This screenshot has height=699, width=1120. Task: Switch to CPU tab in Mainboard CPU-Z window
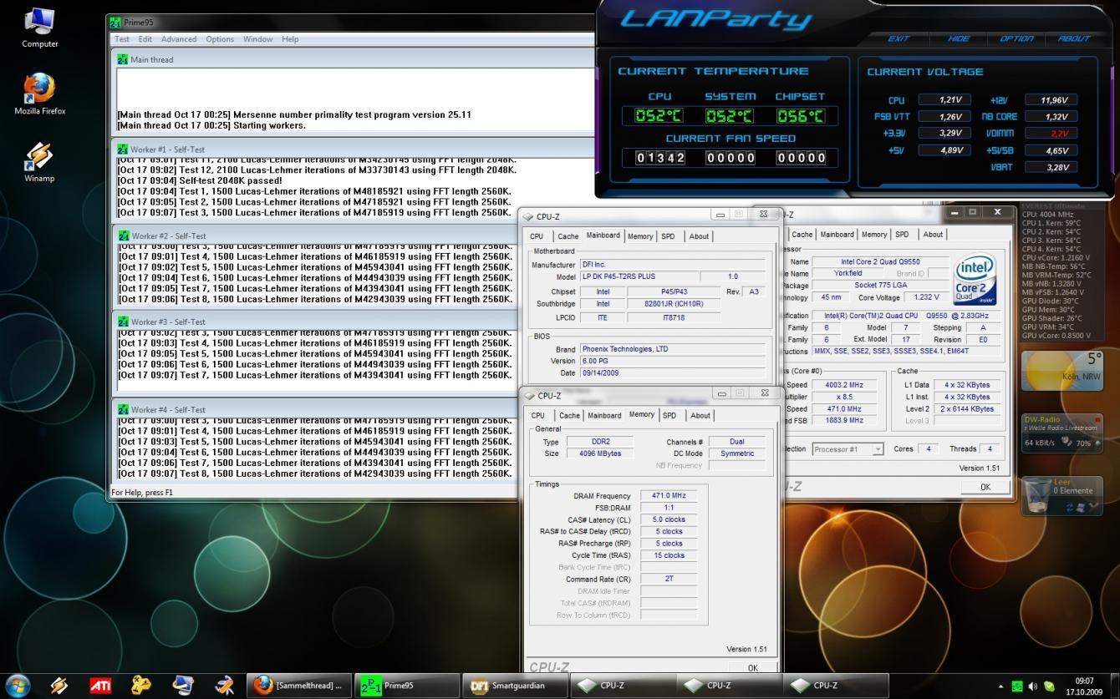pyautogui.click(x=537, y=236)
